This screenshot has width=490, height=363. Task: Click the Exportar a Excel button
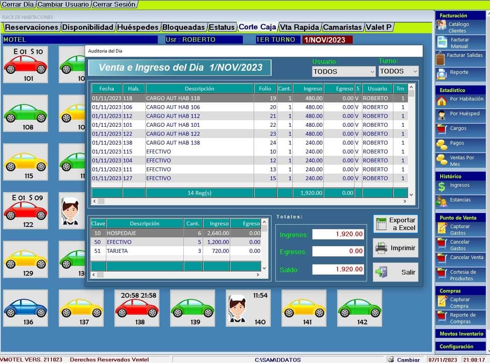pyautogui.click(x=395, y=224)
